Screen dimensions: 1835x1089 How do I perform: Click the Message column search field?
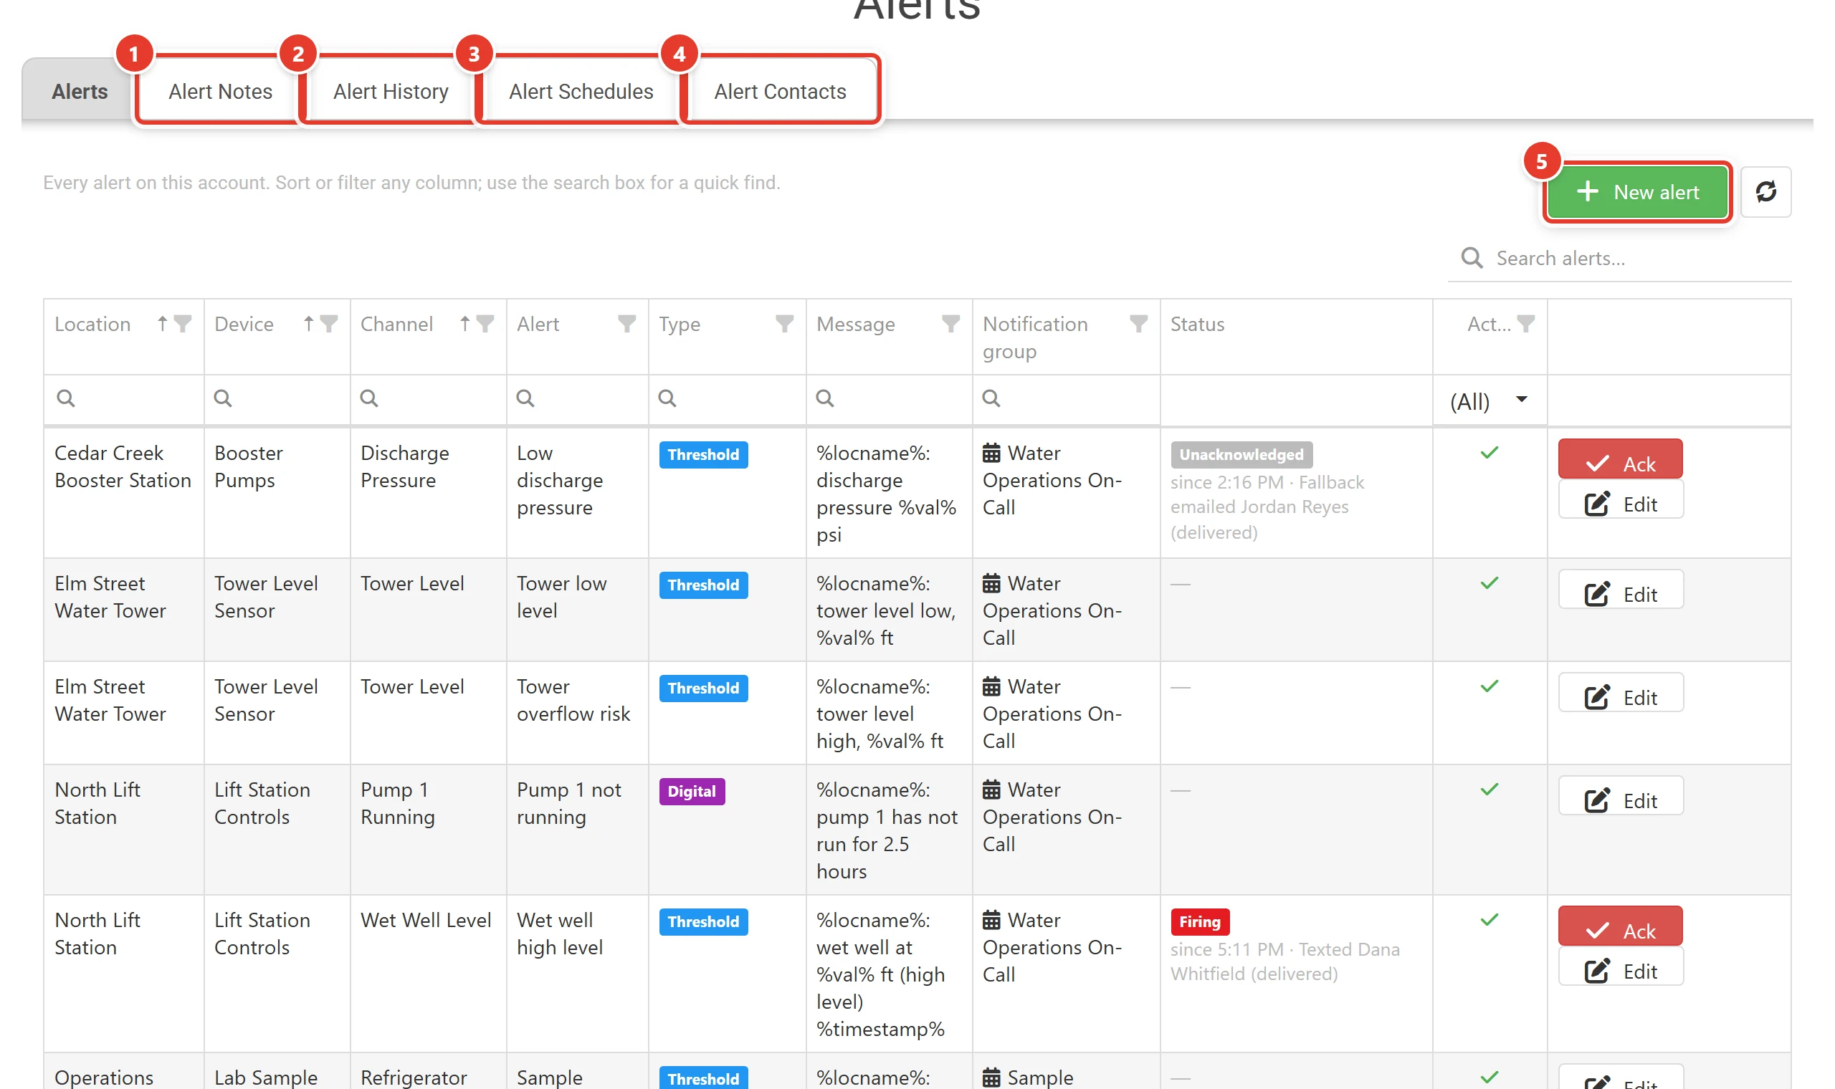[889, 400]
